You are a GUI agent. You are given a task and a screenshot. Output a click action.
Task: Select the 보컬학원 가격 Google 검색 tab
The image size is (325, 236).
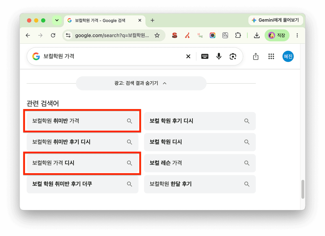coord(105,20)
